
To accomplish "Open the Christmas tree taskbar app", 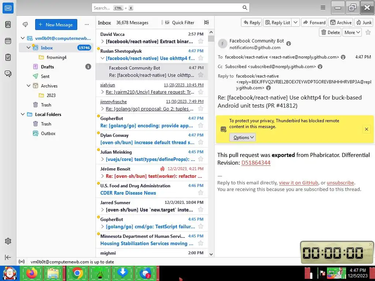I will point(100,273).
